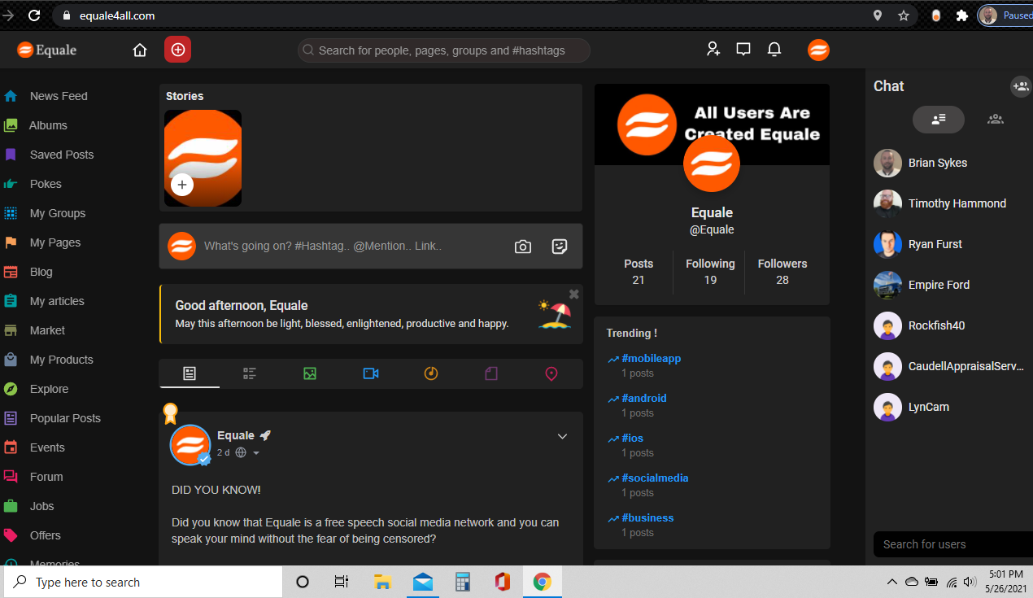This screenshot has width=1033, height=598.
Task: Select the photos filter tab
Action: (310, 373)
